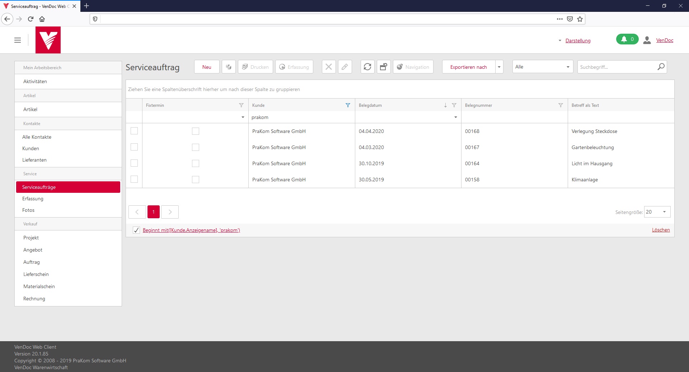Image resolution: width=689 pixels, height=372 pixels.
Task: Open the hamburger navigation menu
Action: [x=18, y=40]
